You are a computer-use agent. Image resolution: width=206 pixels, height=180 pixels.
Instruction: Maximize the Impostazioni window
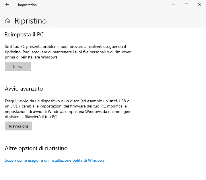[186, 5]
